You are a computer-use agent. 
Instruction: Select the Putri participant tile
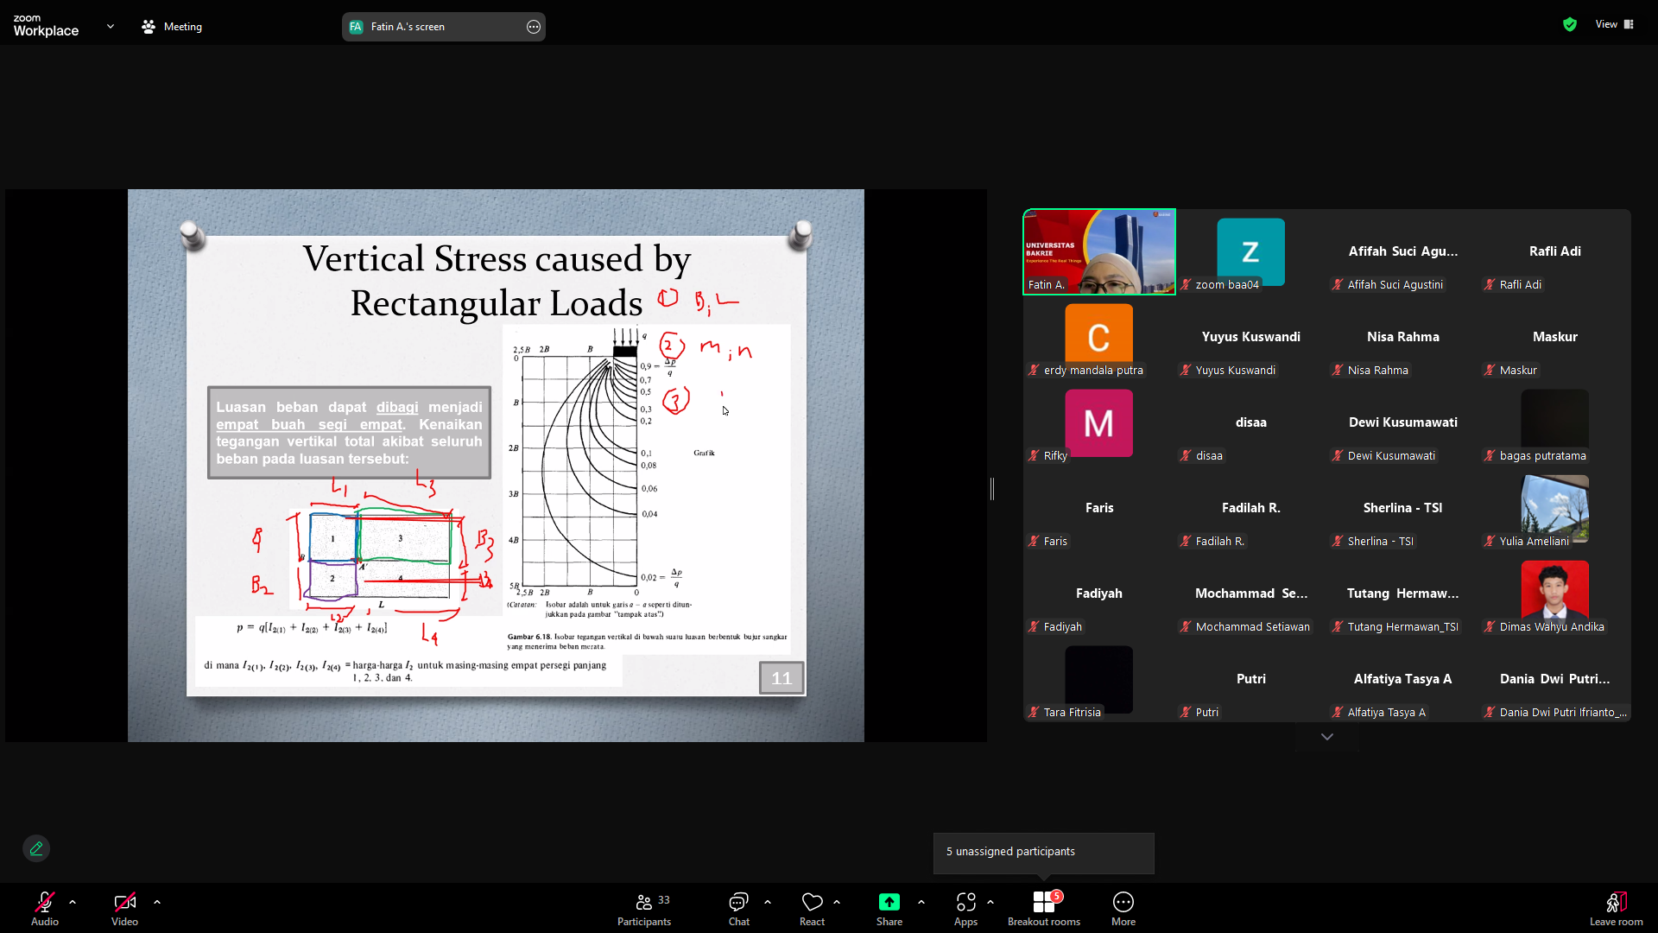1251,679
